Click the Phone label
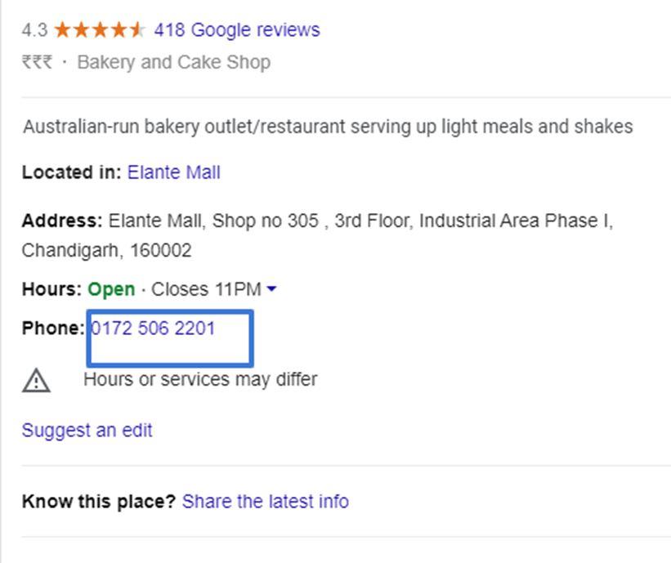The height and width of the screenshot is (563, 671). 53,328
